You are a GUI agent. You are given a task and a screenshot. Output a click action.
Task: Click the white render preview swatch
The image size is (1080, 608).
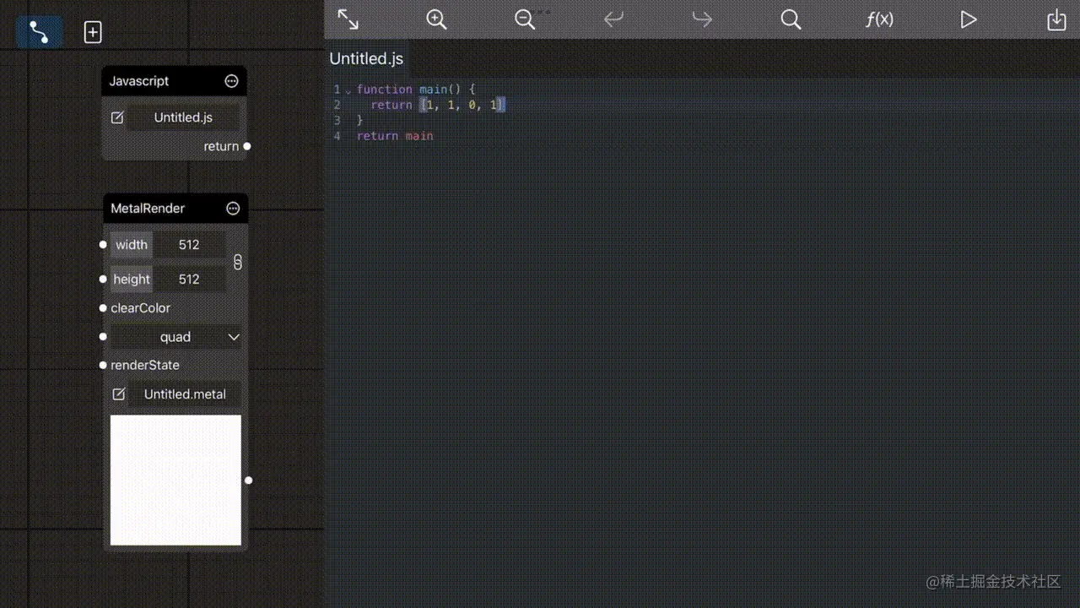175,480
